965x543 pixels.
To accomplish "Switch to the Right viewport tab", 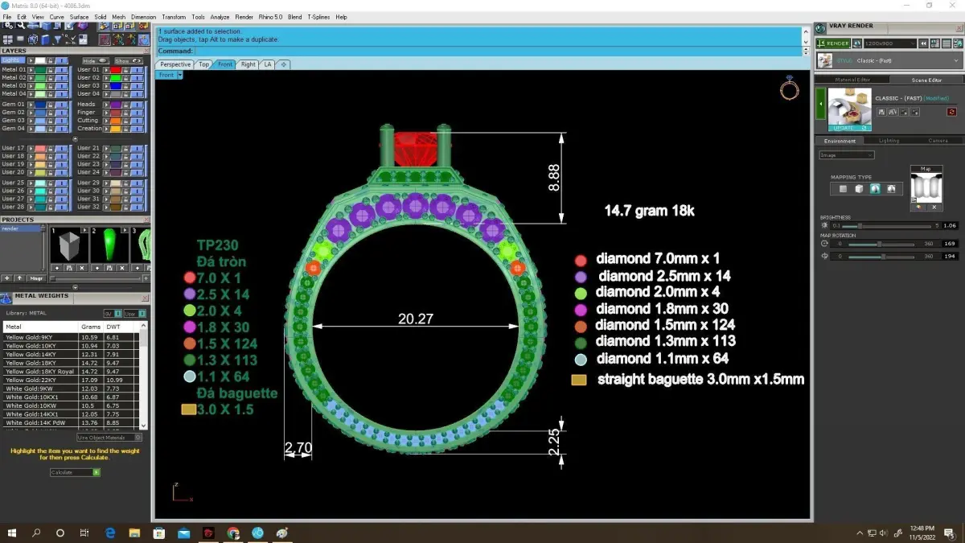I will 248,64.
